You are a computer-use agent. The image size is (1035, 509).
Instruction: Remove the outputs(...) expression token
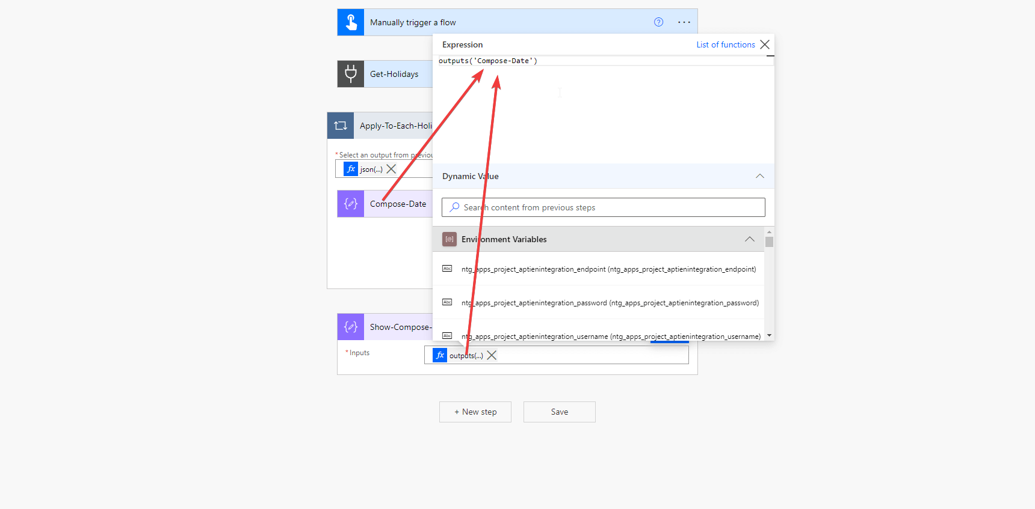click(492, 355)
